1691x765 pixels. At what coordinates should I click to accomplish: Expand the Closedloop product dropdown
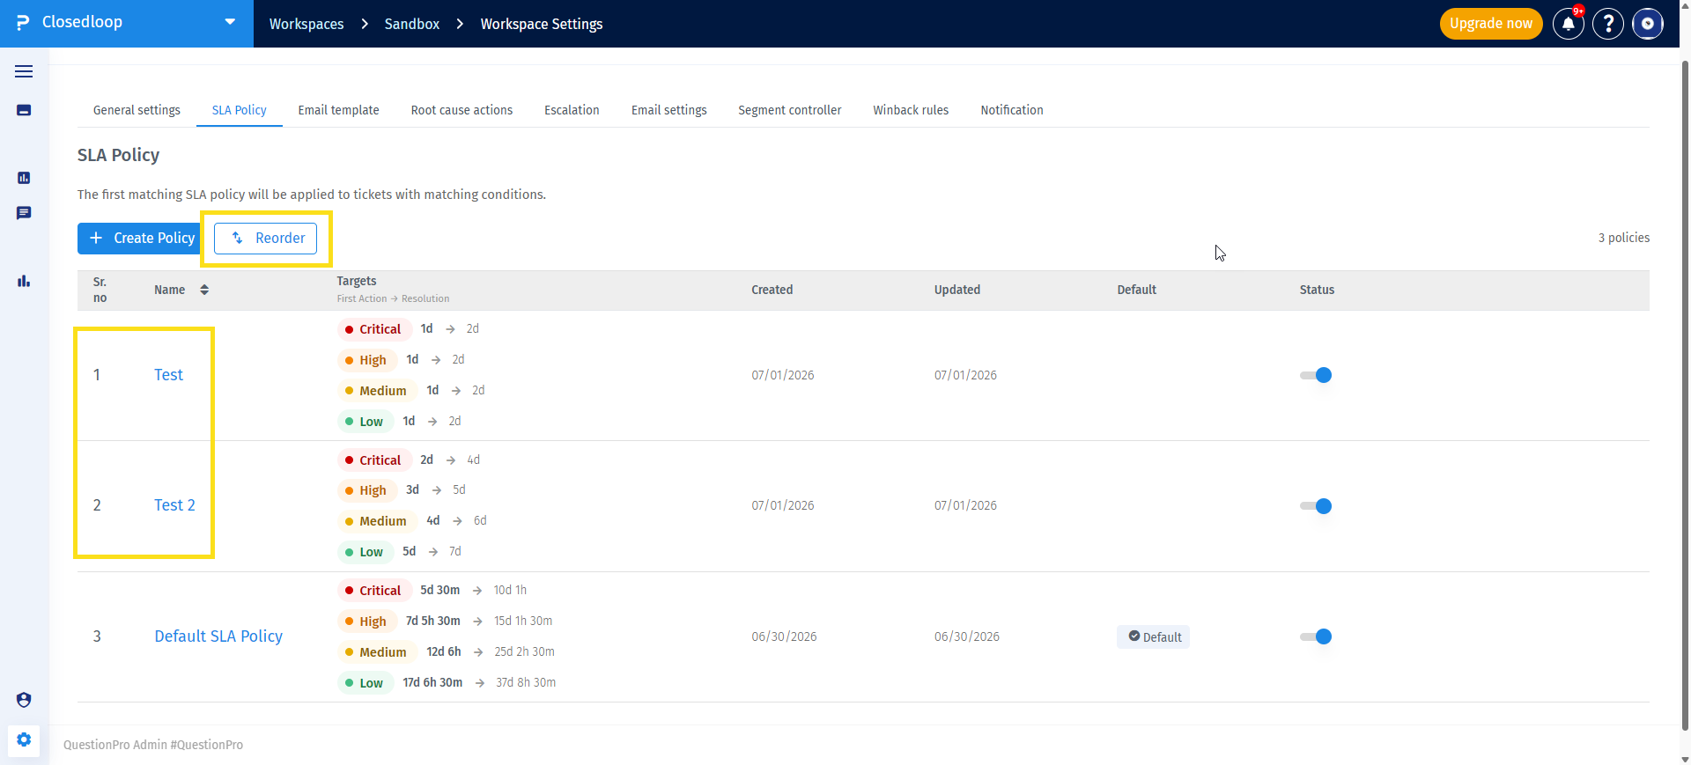pyautogui.click(x=230, y=22)
